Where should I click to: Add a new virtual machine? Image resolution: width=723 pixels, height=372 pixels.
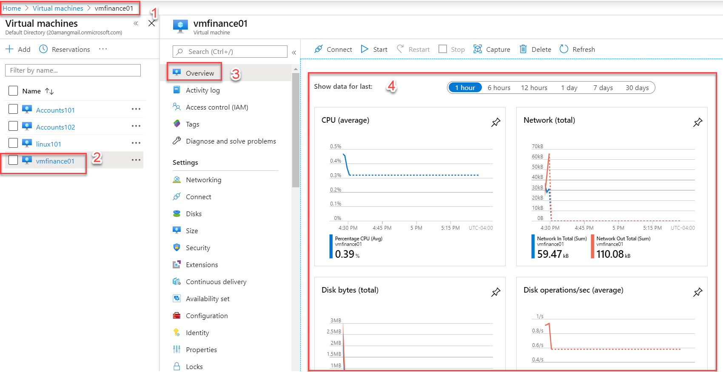coord(18,49)
